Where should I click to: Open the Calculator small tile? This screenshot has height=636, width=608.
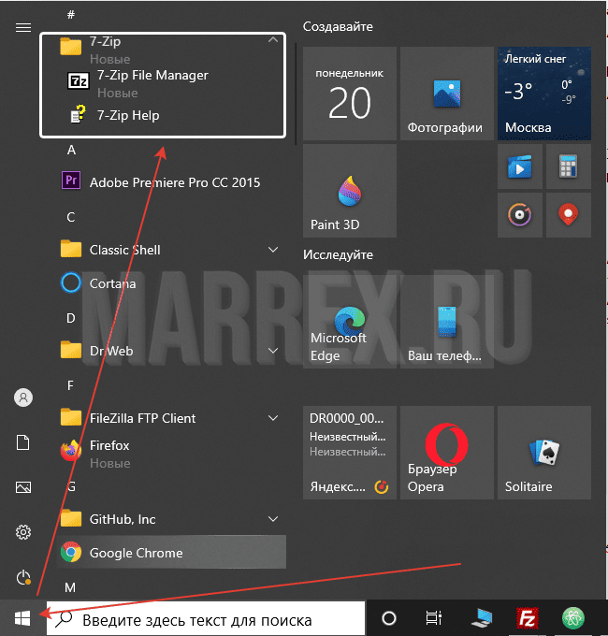point(569,166)
